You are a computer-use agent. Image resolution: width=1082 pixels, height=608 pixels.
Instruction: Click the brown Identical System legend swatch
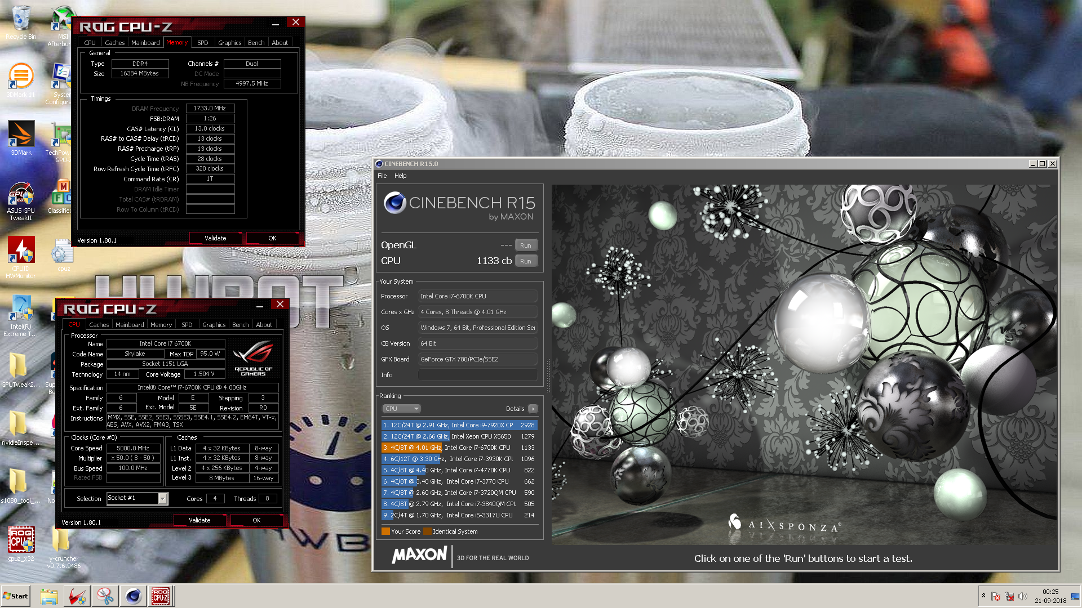point(427,531)
